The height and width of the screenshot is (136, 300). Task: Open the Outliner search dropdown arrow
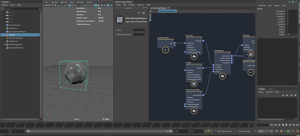click(40, 9)
